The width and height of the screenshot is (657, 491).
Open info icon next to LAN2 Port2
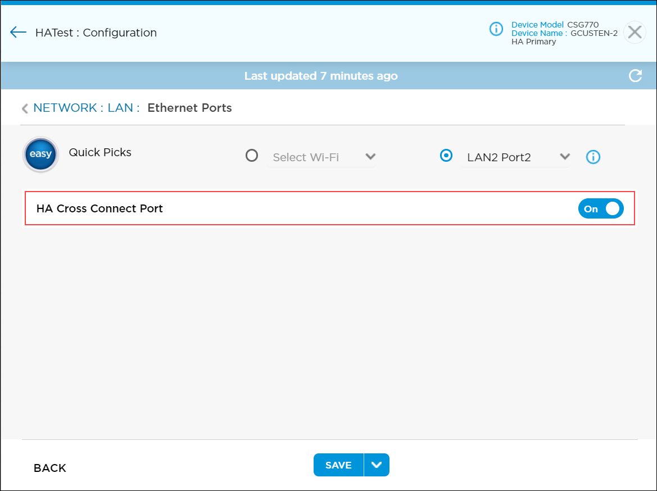tap(593, 157)
